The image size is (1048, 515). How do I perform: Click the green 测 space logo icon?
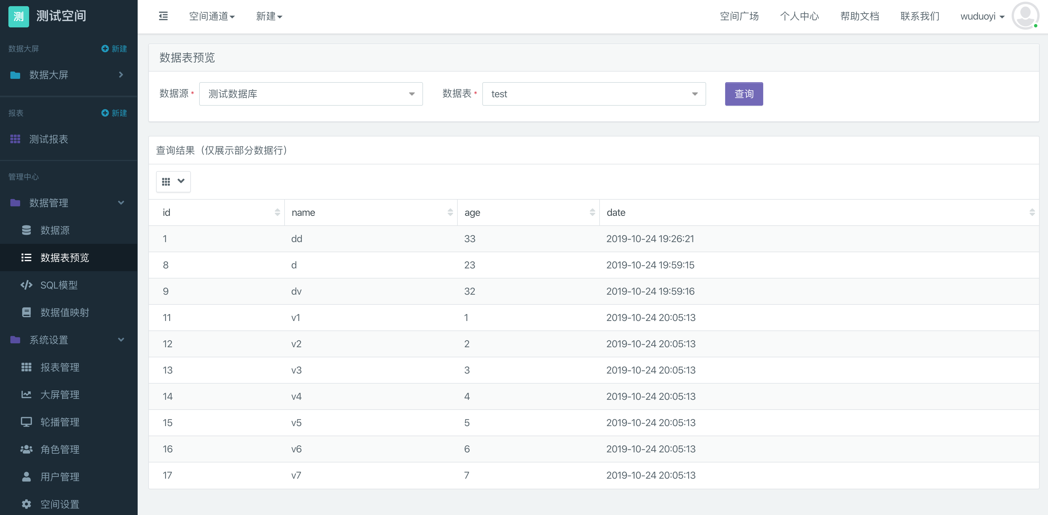tap(19, 16)
